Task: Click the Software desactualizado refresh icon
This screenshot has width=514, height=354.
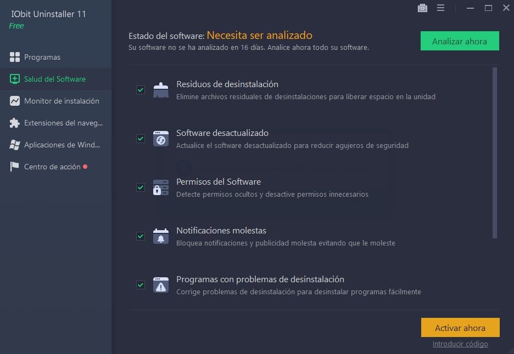Action: pos(161,139)
